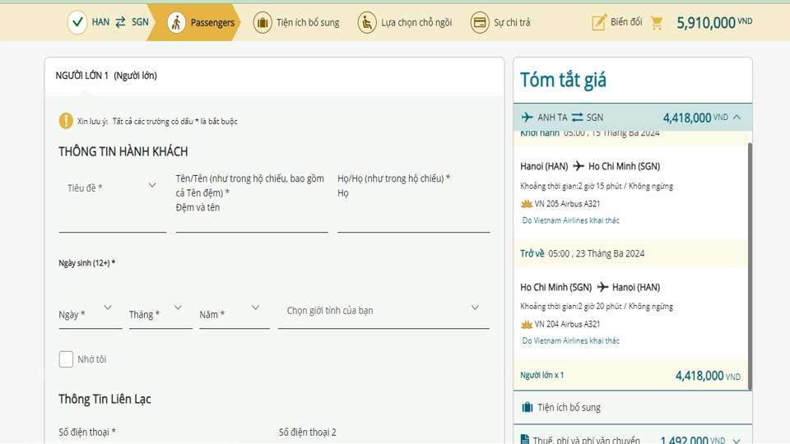Click the swap arrows icon in price summary header
This screenshot has width=790, height=444.
pyautogui.click(x=578, y=118)
